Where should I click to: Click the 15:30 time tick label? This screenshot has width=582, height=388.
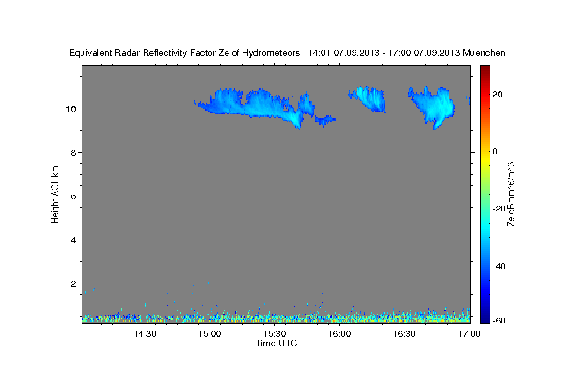275,334
